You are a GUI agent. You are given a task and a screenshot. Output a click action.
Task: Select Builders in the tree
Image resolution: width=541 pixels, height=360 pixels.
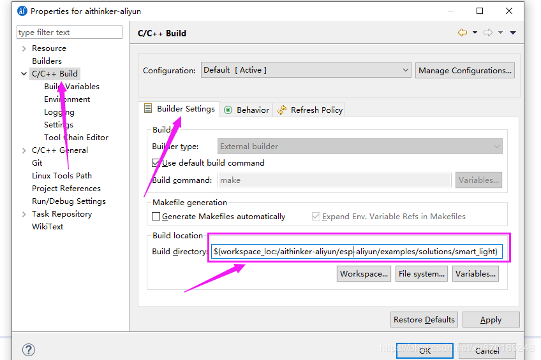pyautogui.click(x=47, y=61)
